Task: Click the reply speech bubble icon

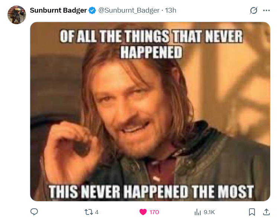Action: (x=34, y=212)
